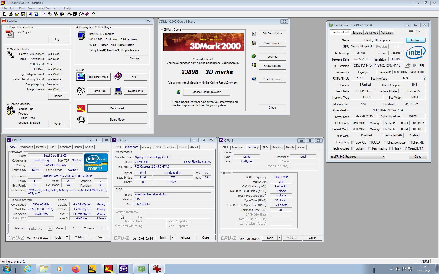Click the Windows Start orb

click(7, 269)
